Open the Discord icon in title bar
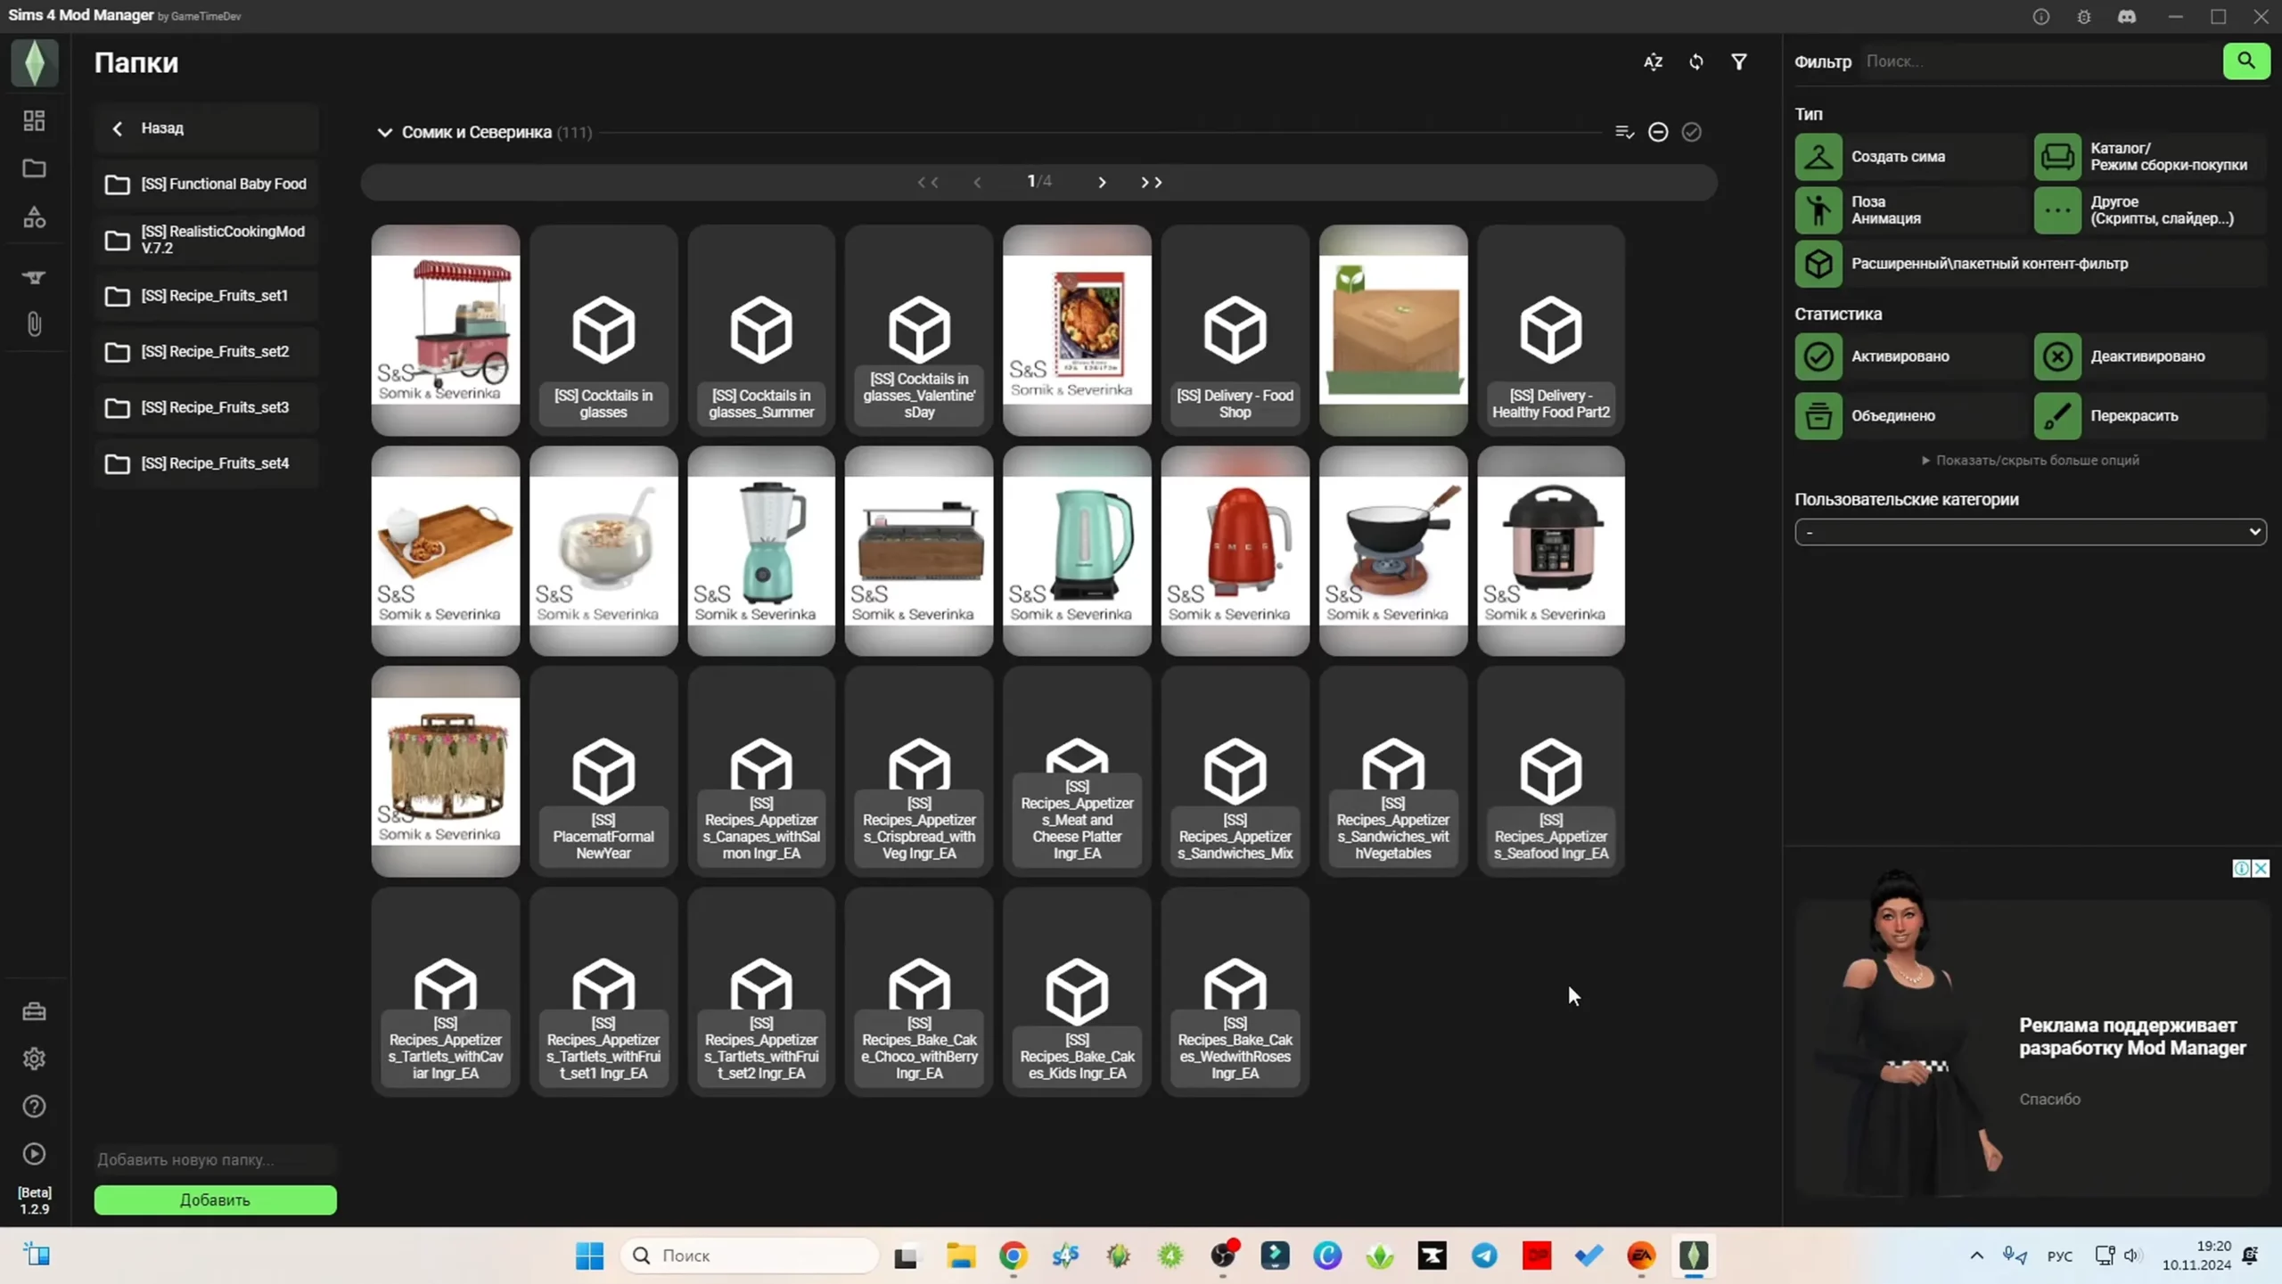Image resolution: width=2282 pixels, height=1284 pixels. coord(2127,17)
